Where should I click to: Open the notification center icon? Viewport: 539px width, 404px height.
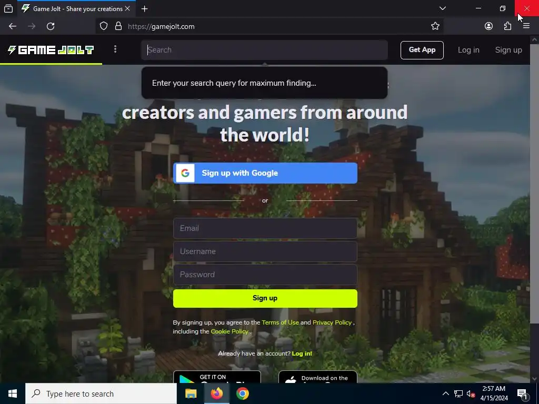(522, 393)
